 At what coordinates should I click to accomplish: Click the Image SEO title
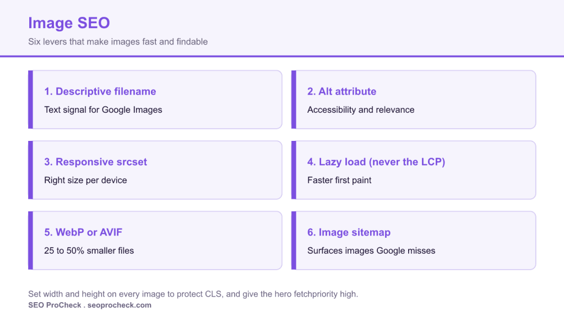[69, 23]
